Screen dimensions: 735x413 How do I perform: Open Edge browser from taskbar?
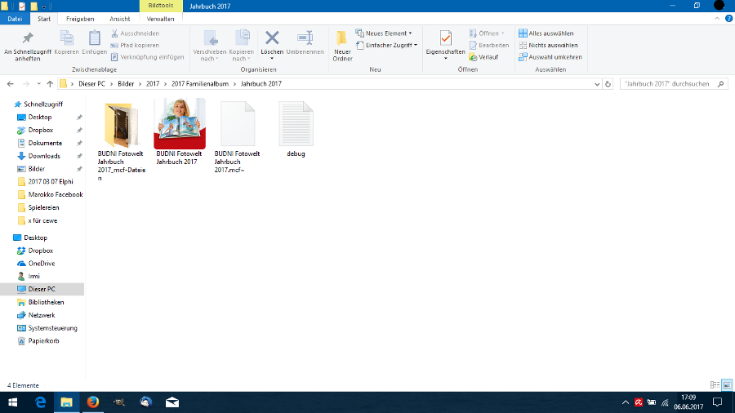[x=40, y=402]
